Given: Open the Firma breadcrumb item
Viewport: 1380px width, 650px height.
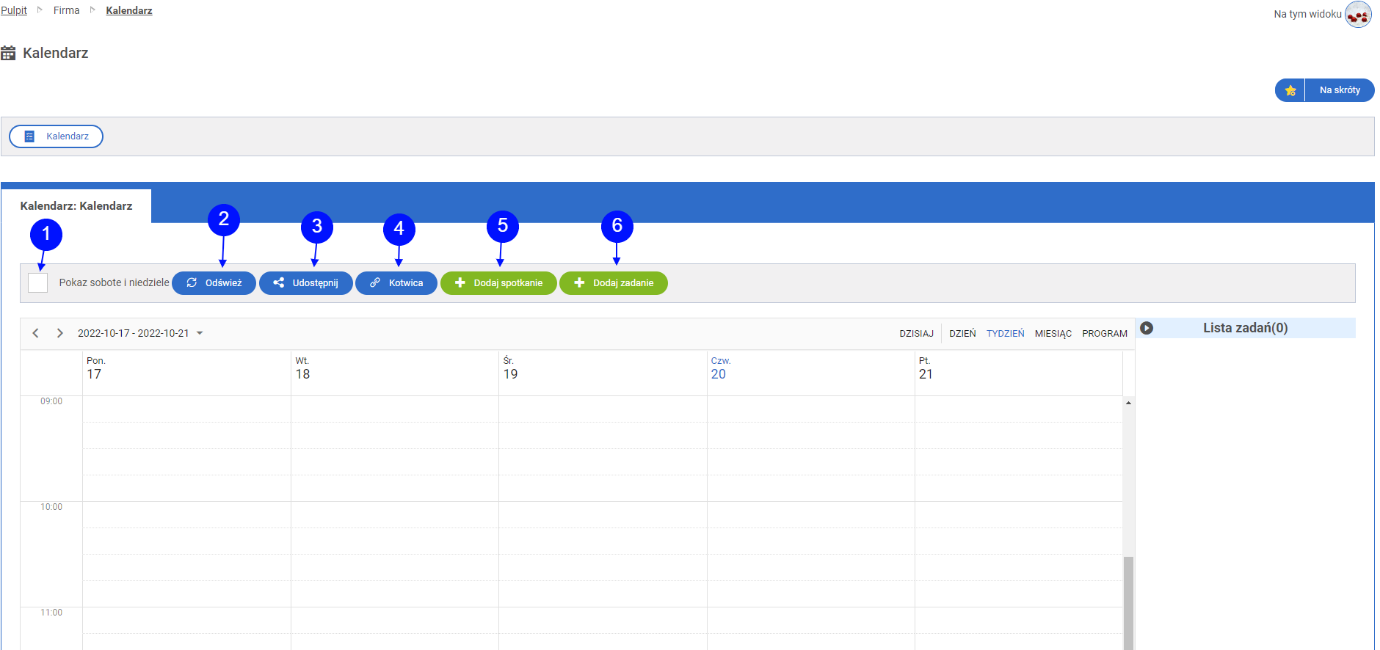Looking at the screenshot, I should point(66,10).
